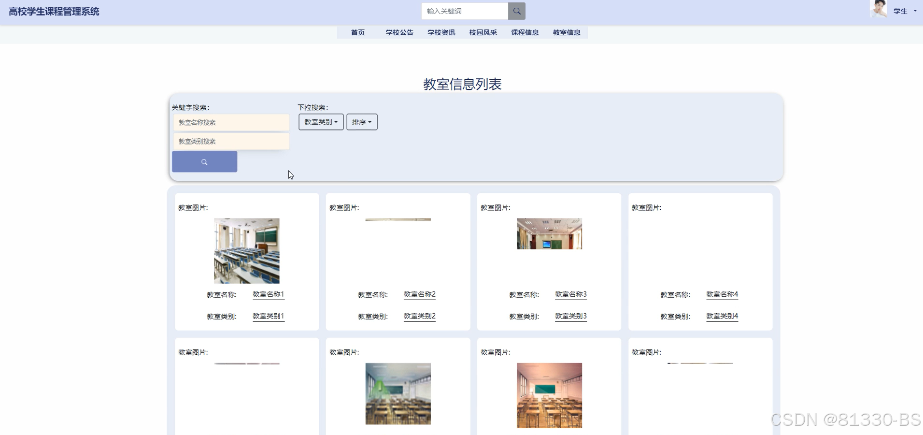This screenshot has width=923, height=435.
Task: Open the thin image strip of 教室名称2
Action: (x=398, y=219)
